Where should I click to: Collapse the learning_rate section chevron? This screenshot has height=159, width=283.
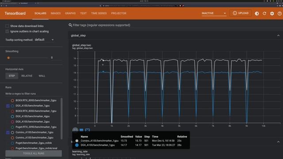tap(278, 142)
